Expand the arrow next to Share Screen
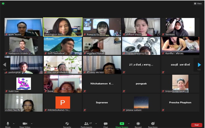205x128 pixels. tap(129, 123)
